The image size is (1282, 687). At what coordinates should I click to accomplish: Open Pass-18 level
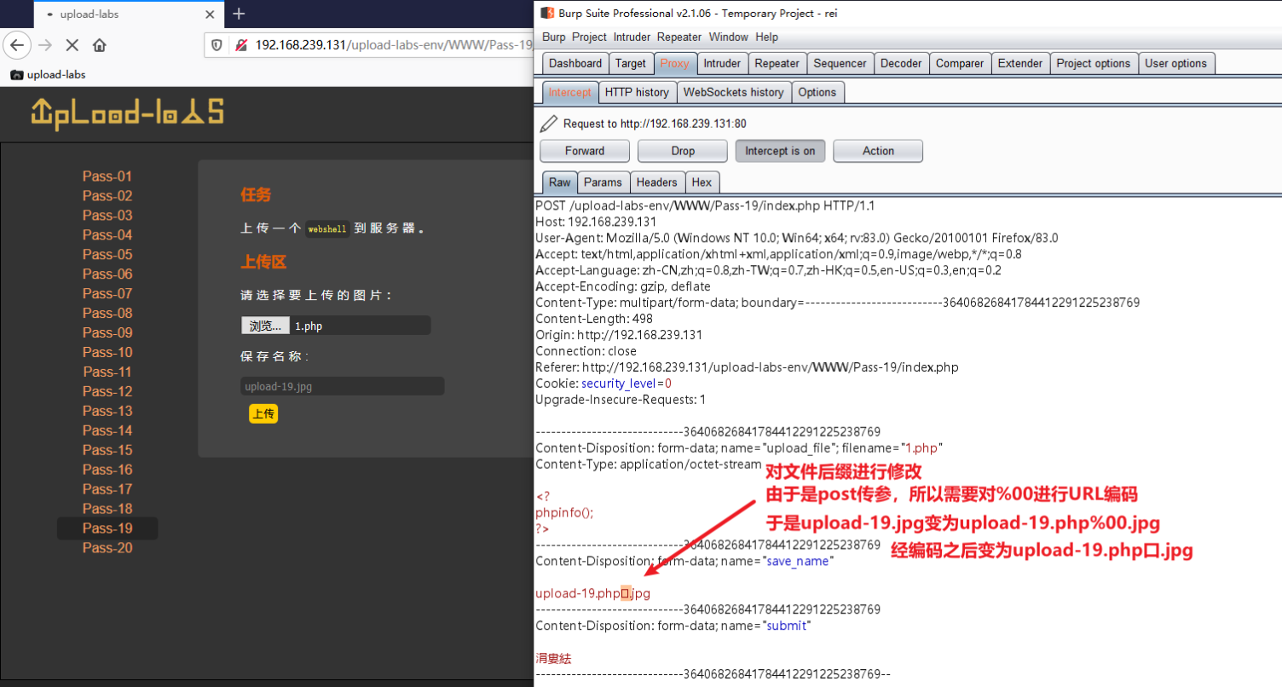107,509
